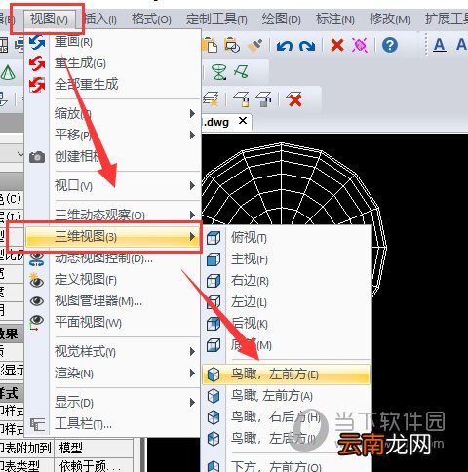Click the undo arrow toolbar icon
The width and height of the screenshot is (468, 472).
click(x=285, y=46)
